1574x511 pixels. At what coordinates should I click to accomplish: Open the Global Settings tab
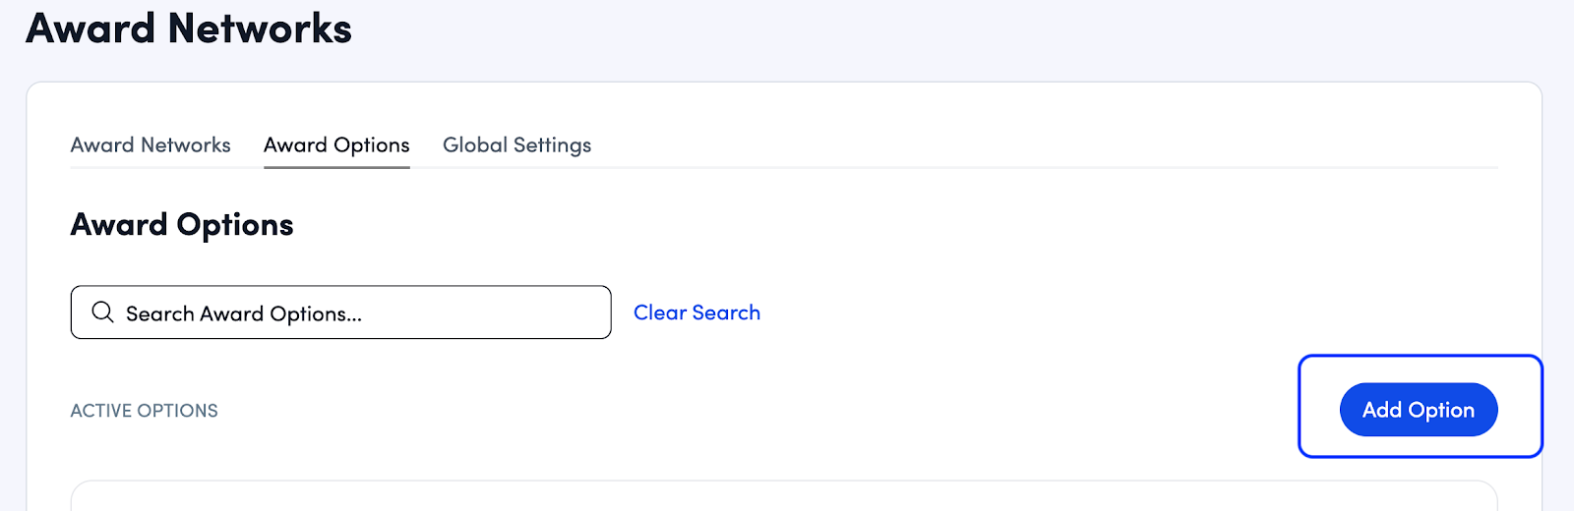[x=516, y=145]
